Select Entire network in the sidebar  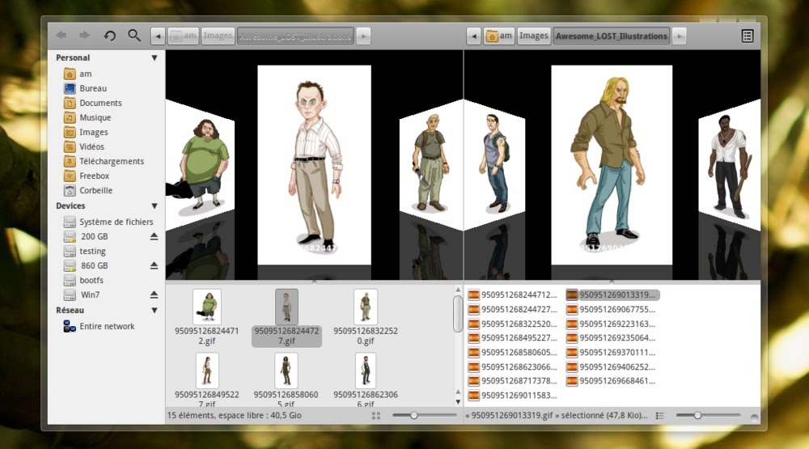coord(107,327)
